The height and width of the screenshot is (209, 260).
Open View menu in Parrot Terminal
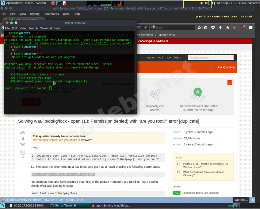pyautogui.click(x=23, y=28)
